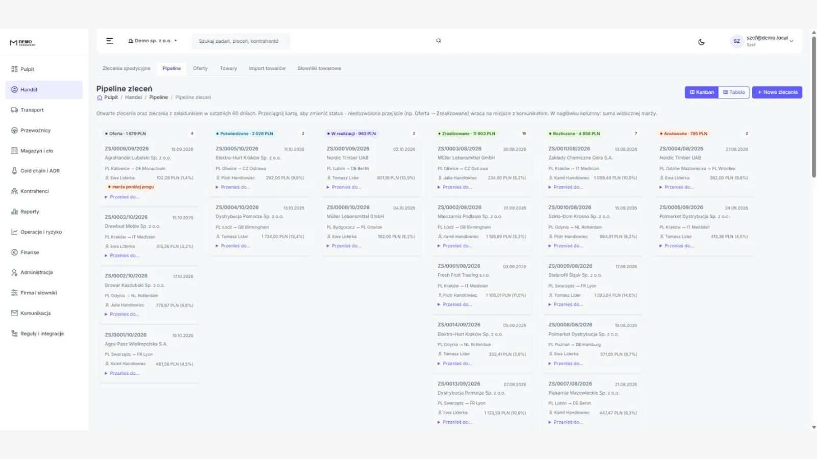Click the Nowe zlecenie button

point(777,92)
